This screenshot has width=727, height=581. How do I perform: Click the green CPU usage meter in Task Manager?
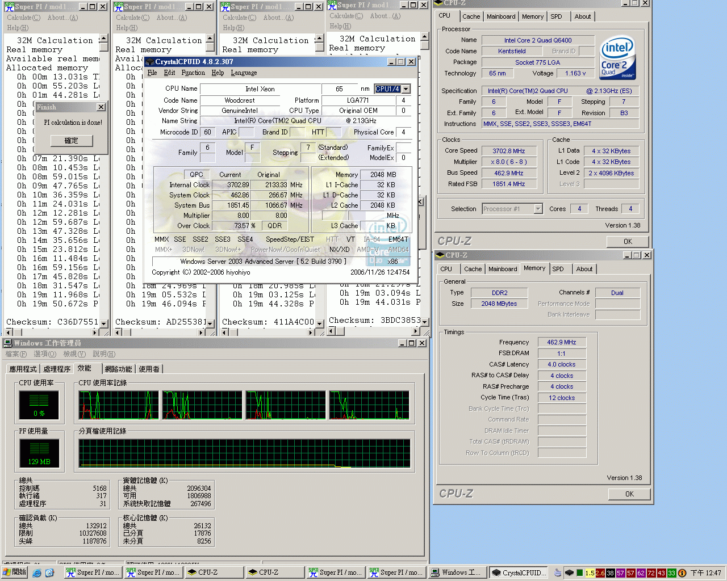pyautogui.click(x=39, y=405)
